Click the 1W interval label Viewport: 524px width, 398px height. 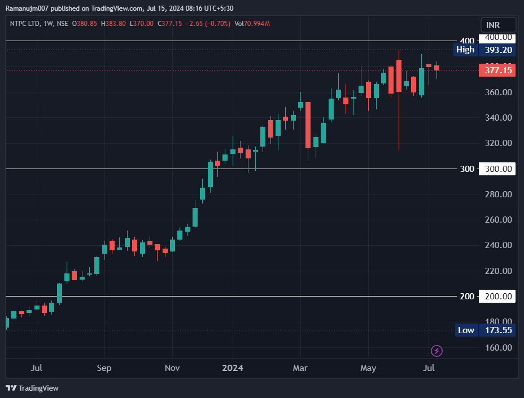[48, 24]
